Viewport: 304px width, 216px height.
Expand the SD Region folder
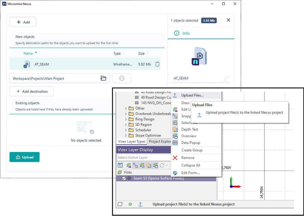[x=126, y=125]
